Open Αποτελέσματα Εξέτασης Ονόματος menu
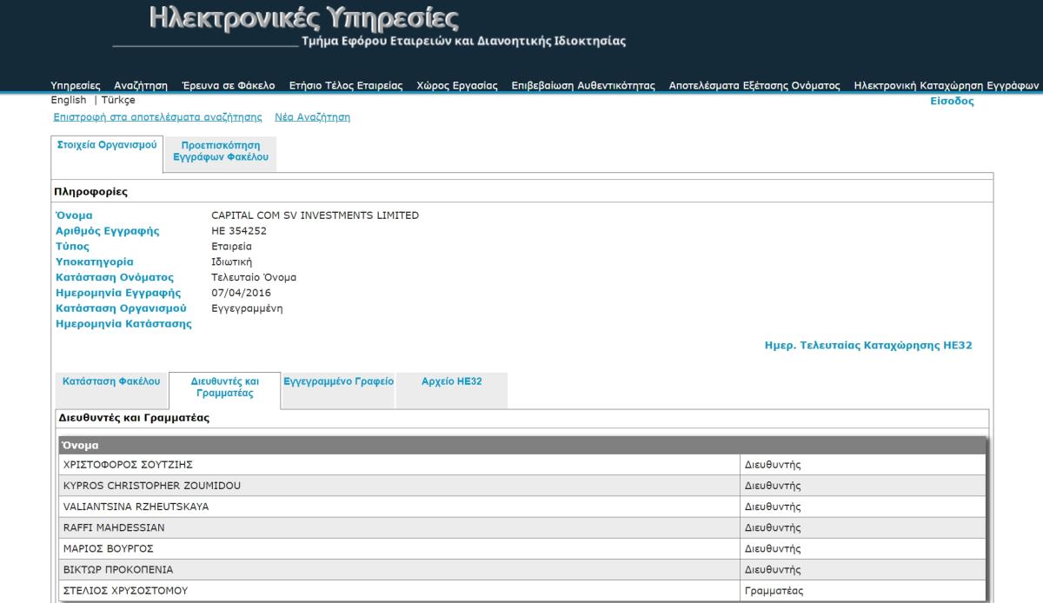 pyautogui.click(x=754, y=85)
